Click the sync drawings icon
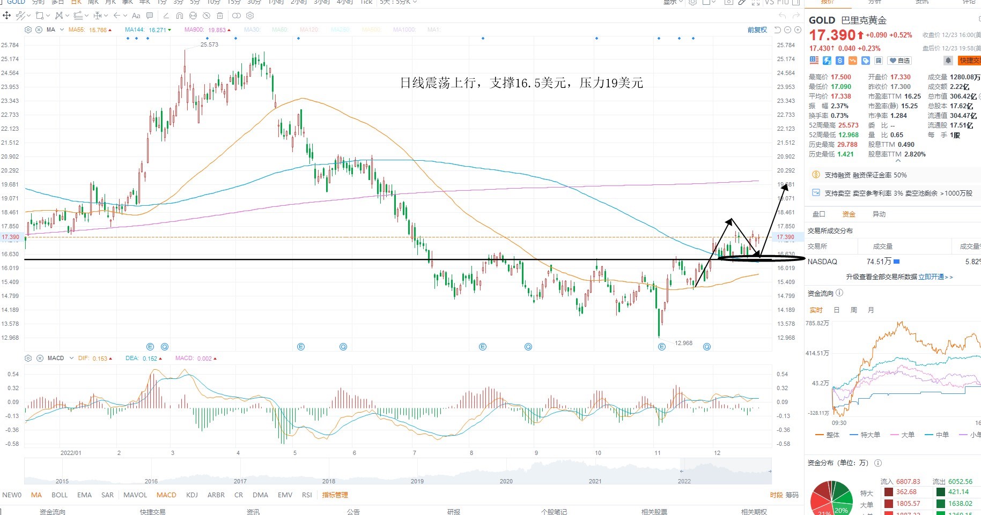Image resolution: width=981 pixels, height=515 pixels. 193,16
